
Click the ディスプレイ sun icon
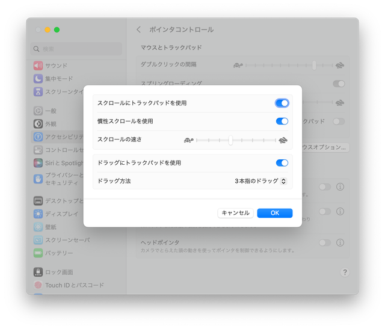pos(38,214)
